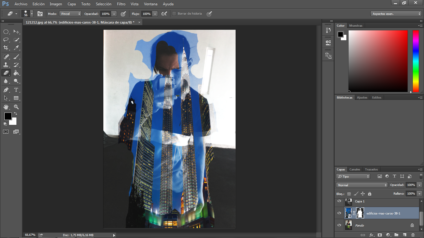Select the Lasso tool
Screen dimensions: 424x238
pos(6,40)
